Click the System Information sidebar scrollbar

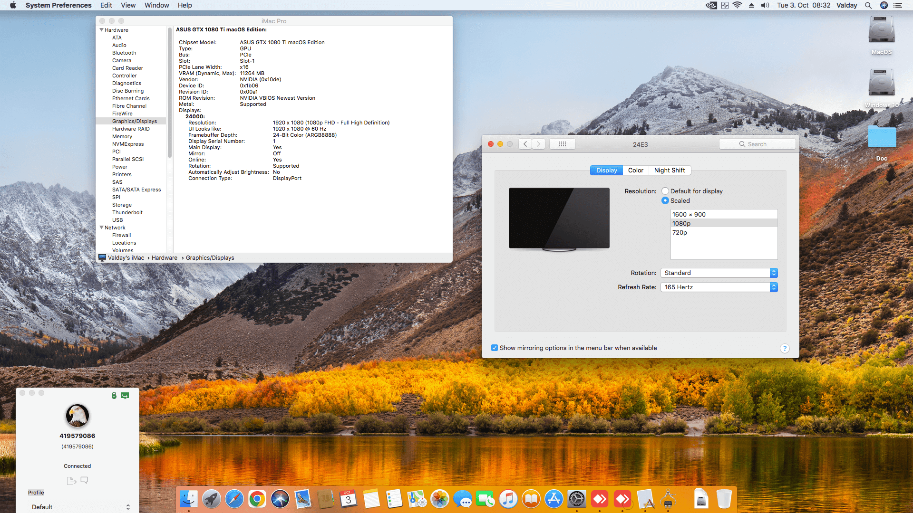[169, 93]
